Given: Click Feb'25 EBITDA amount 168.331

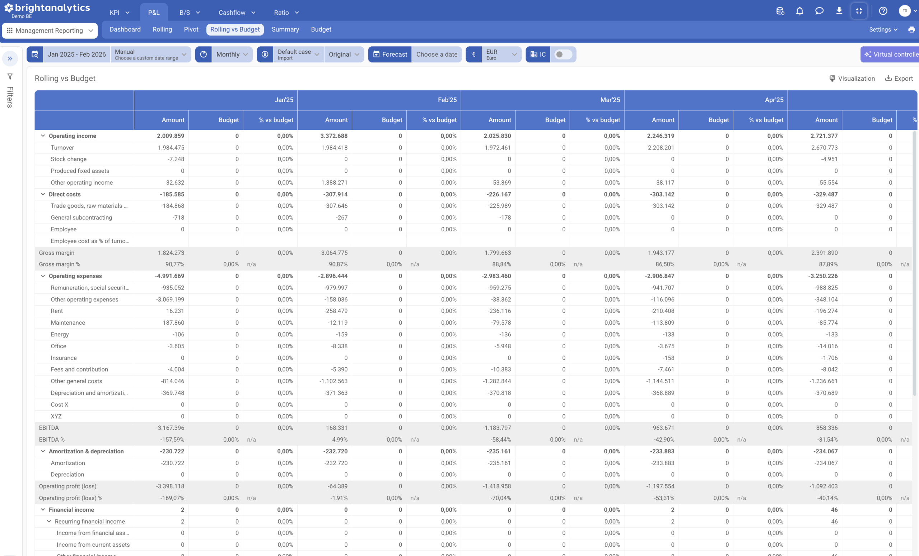Looking at the screenshot, I should [x=337, y=428].
